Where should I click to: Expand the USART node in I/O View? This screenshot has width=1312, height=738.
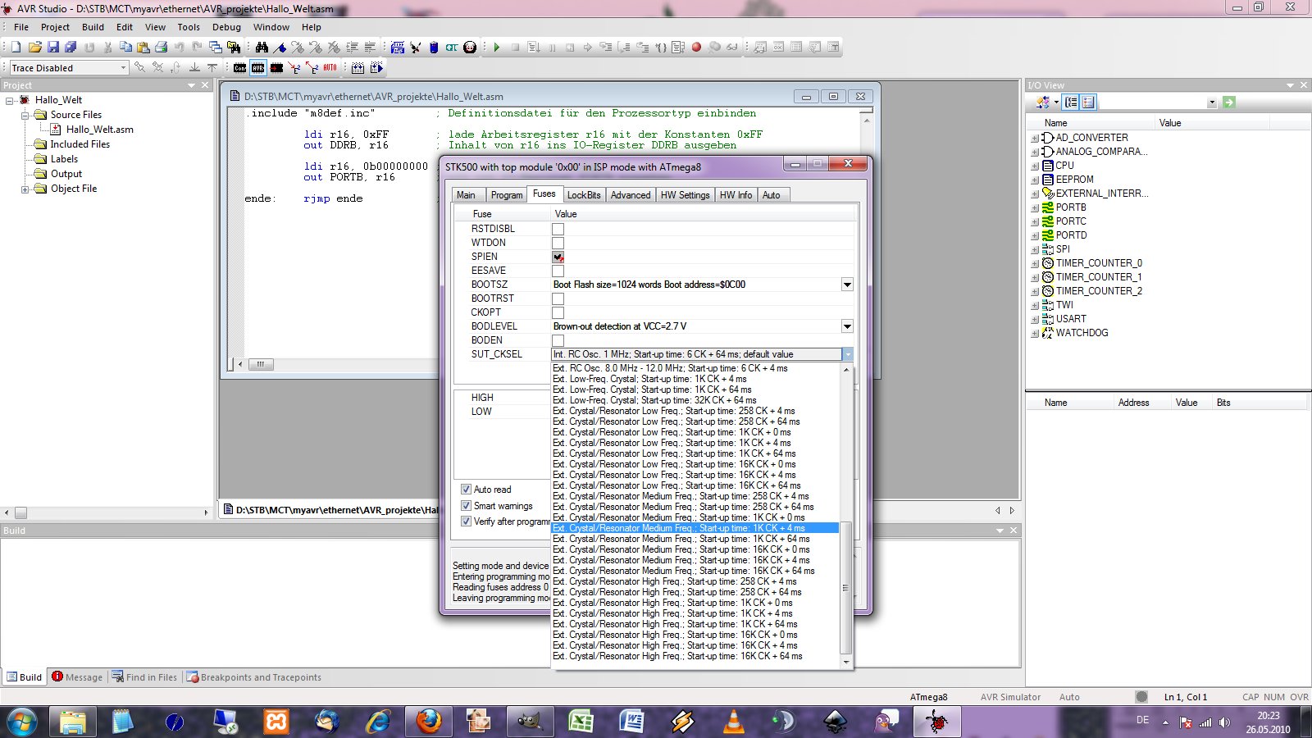click(x=1034, y=320)
